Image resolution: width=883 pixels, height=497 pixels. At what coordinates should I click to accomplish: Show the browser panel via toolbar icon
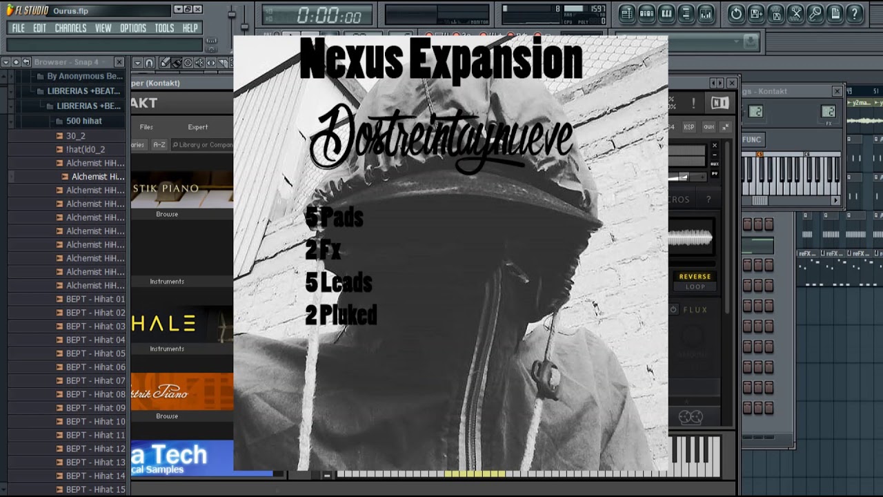pos(686,13)
